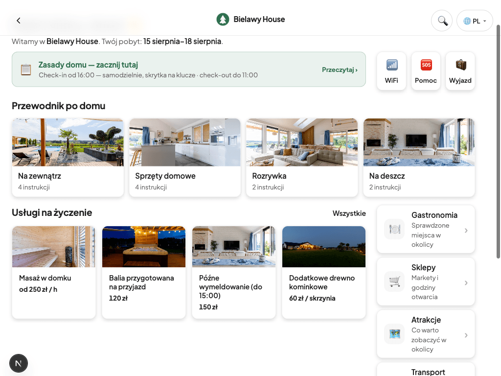Open the Transport card
This screenshot has width=501, height=376.
click(426, 369)
